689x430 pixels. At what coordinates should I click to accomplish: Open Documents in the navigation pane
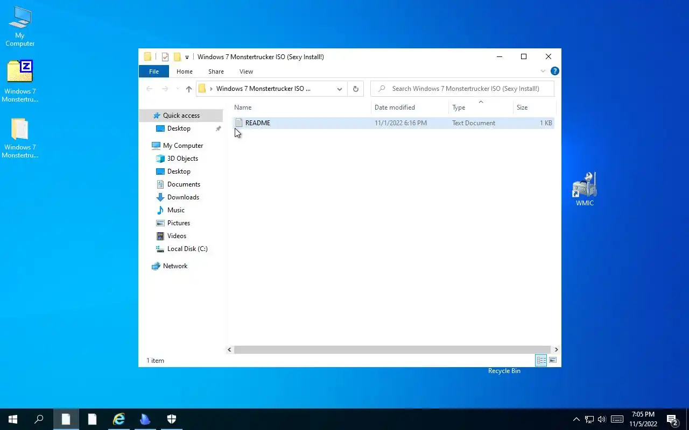point(184,184)
